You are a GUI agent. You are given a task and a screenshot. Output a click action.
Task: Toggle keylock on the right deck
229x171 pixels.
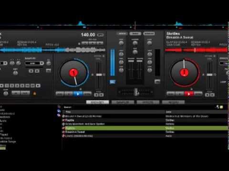[214, 56]
